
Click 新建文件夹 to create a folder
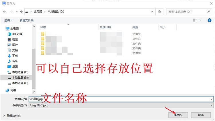[26, 20]
